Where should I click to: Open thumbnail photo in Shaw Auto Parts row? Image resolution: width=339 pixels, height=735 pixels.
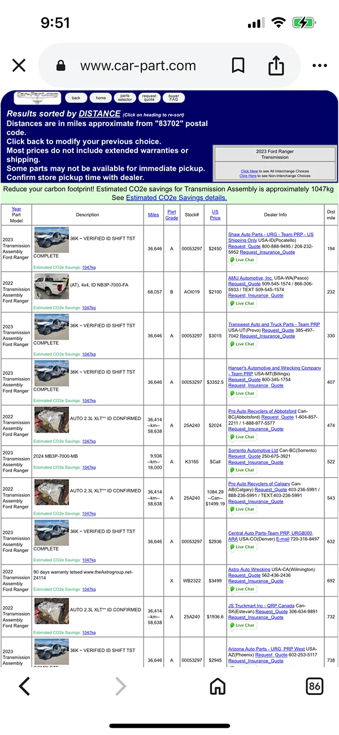click(51, 240)
